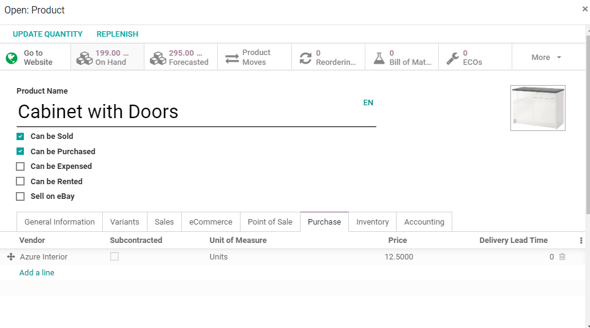Toggle Subcontracted for Azure Interior
590x328 pixels.
(x=114, y=256)
